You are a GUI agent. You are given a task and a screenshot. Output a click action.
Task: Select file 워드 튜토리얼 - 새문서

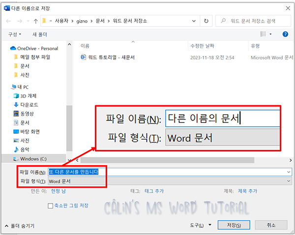pyautogui.click(x=112, y=57)
